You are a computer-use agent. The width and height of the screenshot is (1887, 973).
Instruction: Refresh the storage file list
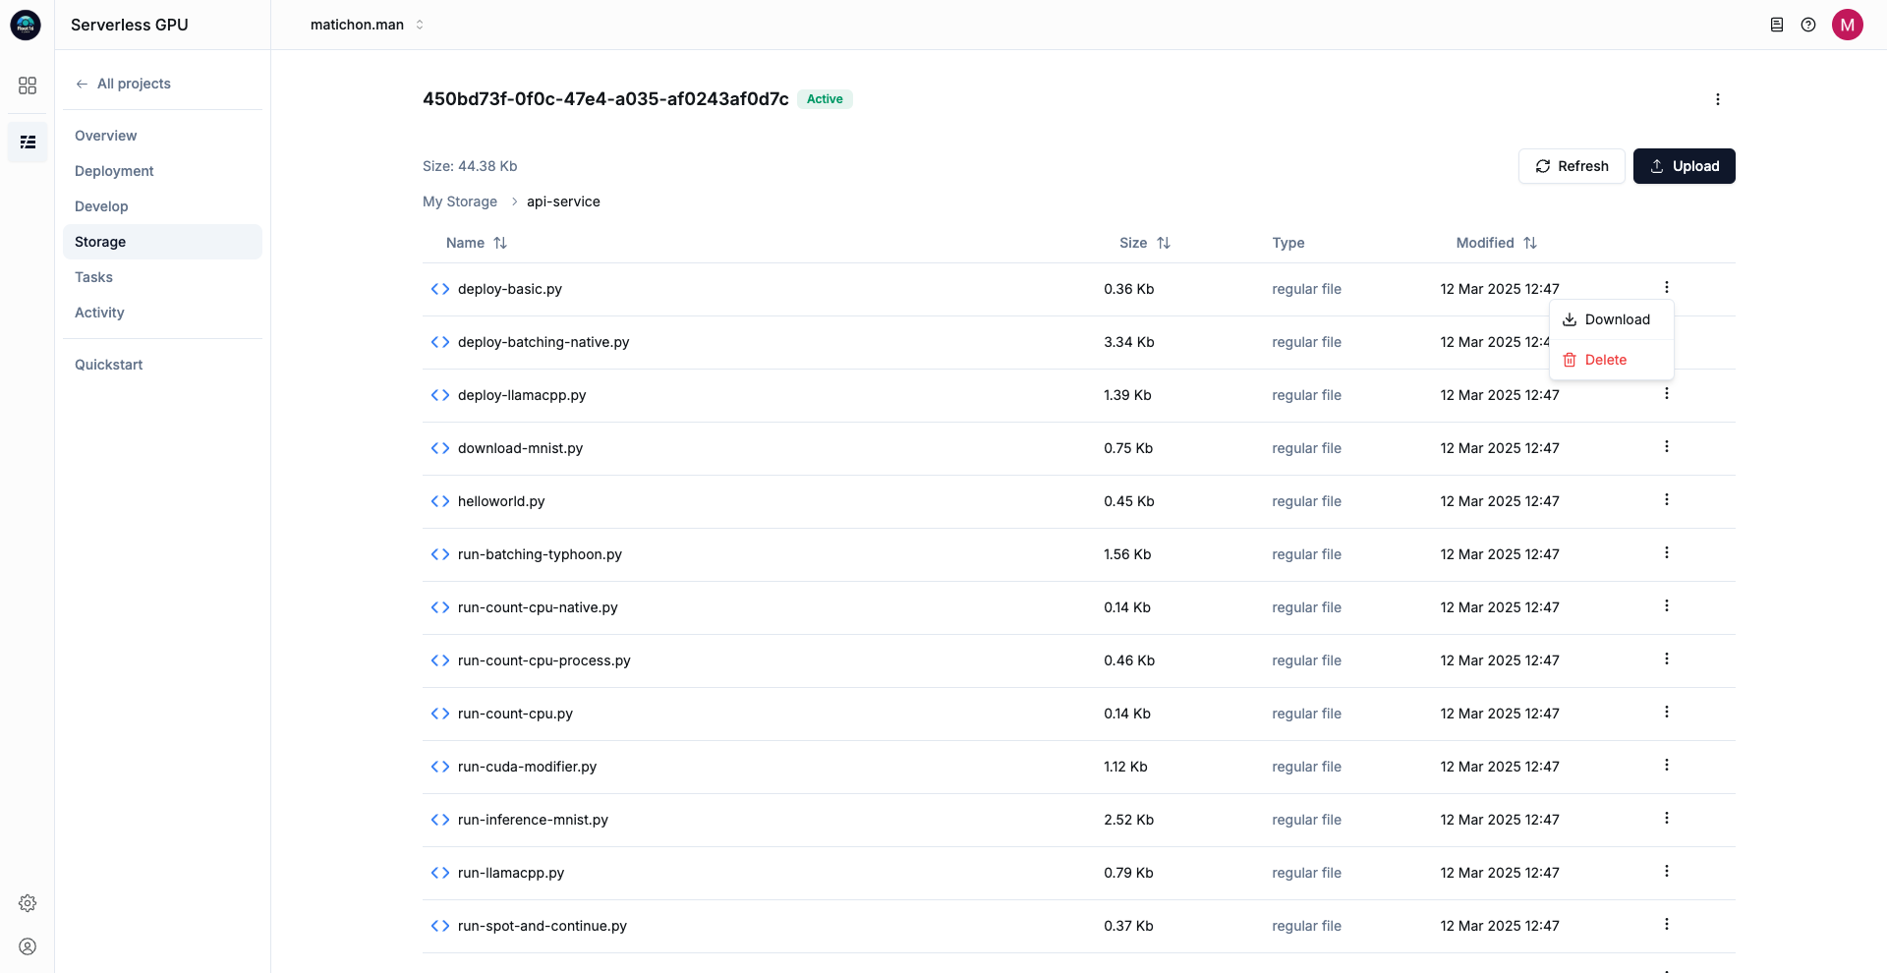pyautogui.click(x=1571, y=166)
